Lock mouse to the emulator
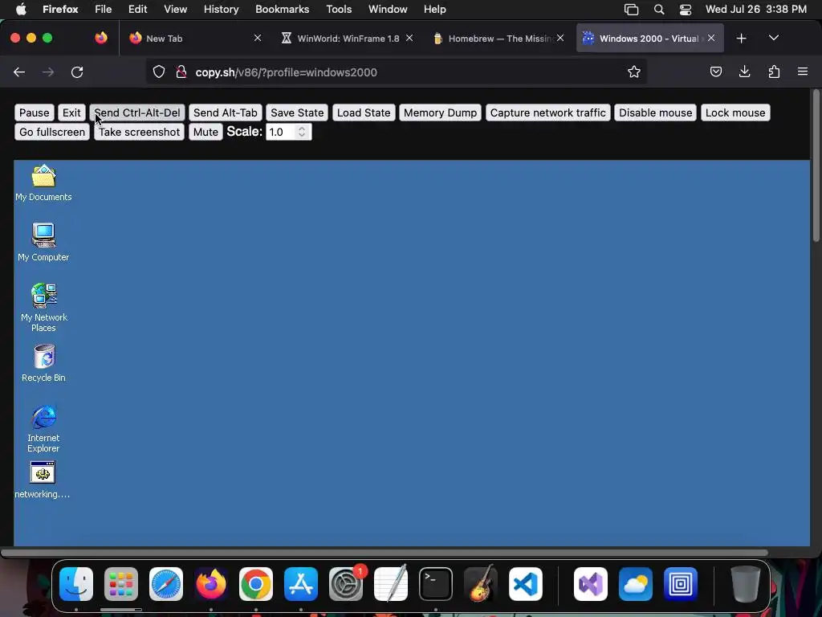Screen dimensions: 822x617 pyautogui.click(x=735, y=112)
